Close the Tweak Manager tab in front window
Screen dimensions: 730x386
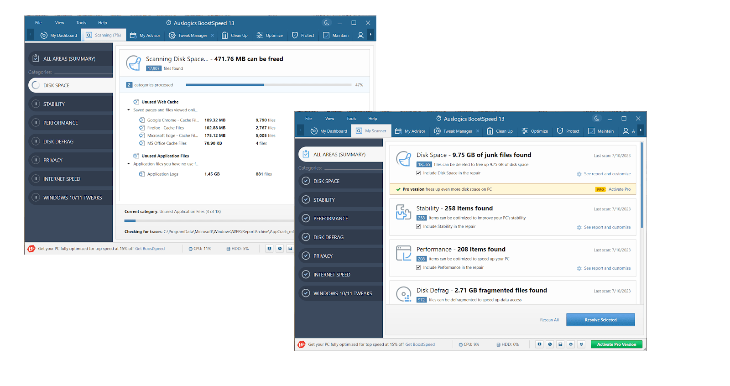pyautogui.click(x=478, y=131)
